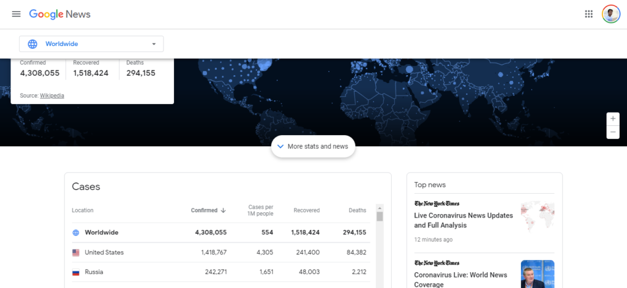
Task: Click More stats and news button
Action: (x=313, y=146)
